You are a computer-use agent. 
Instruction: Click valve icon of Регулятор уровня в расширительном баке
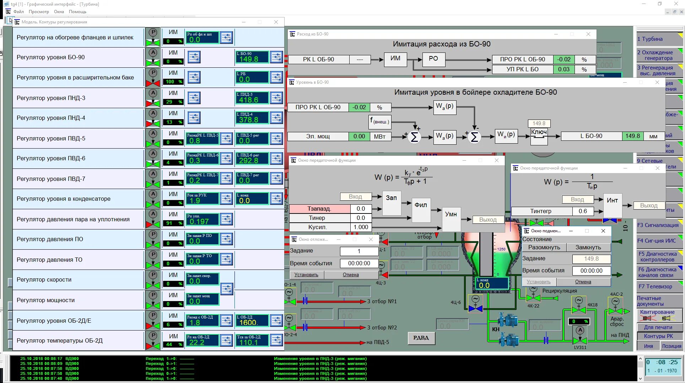click(x=153, y=83)
